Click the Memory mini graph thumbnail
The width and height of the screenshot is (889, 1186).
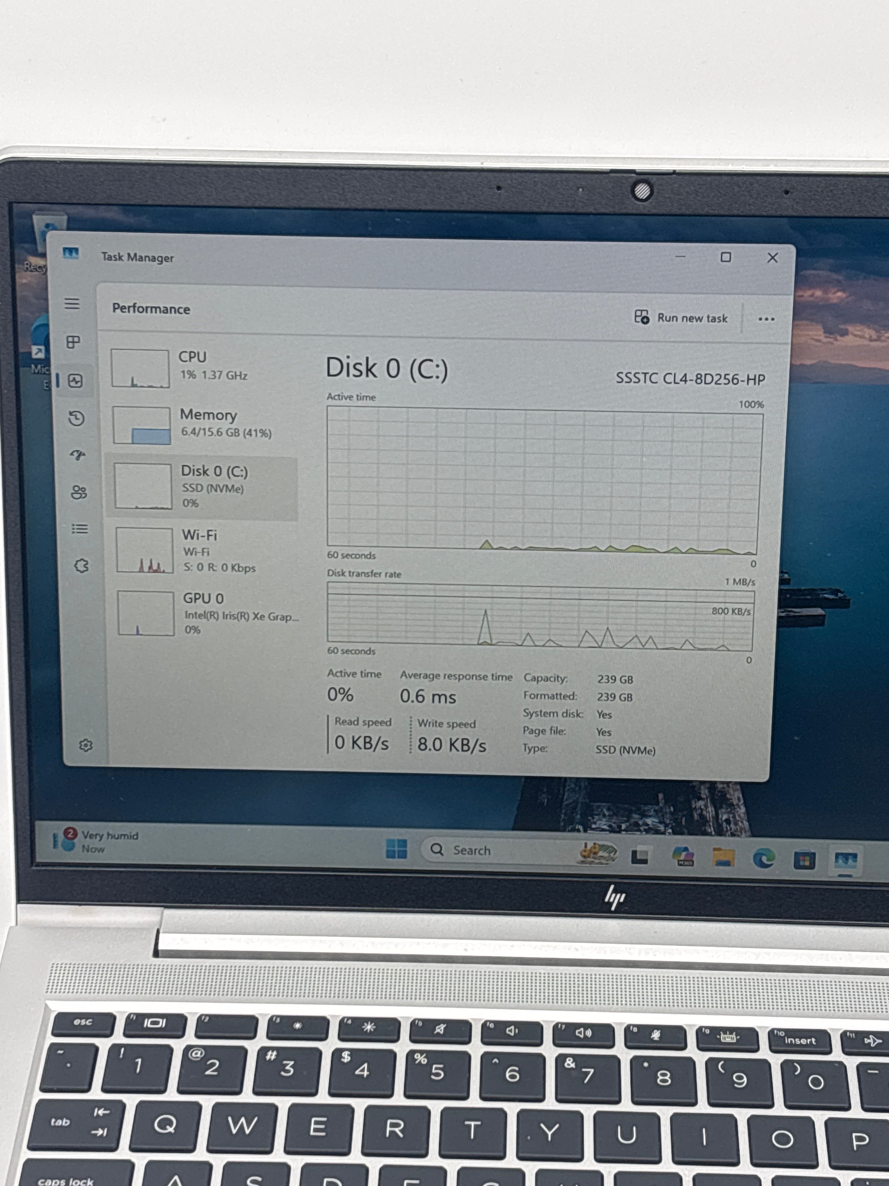[x=141, y=425]
